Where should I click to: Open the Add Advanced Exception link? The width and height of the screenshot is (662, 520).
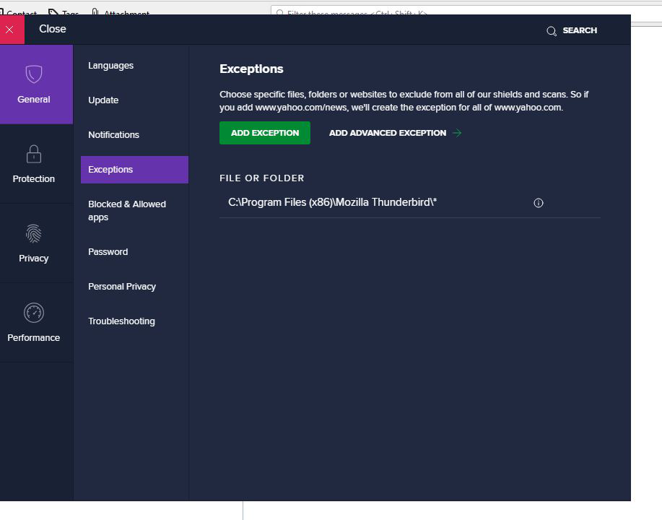(387, 133)
